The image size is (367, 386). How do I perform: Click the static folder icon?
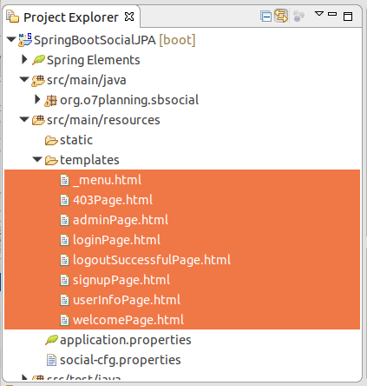[x=51, y=141]
